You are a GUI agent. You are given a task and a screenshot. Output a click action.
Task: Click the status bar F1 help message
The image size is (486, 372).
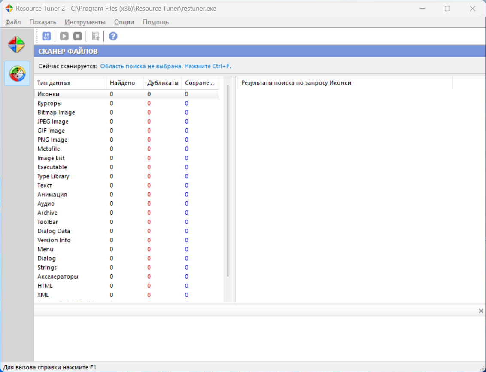pyautogui.click(x=50, y=367)
